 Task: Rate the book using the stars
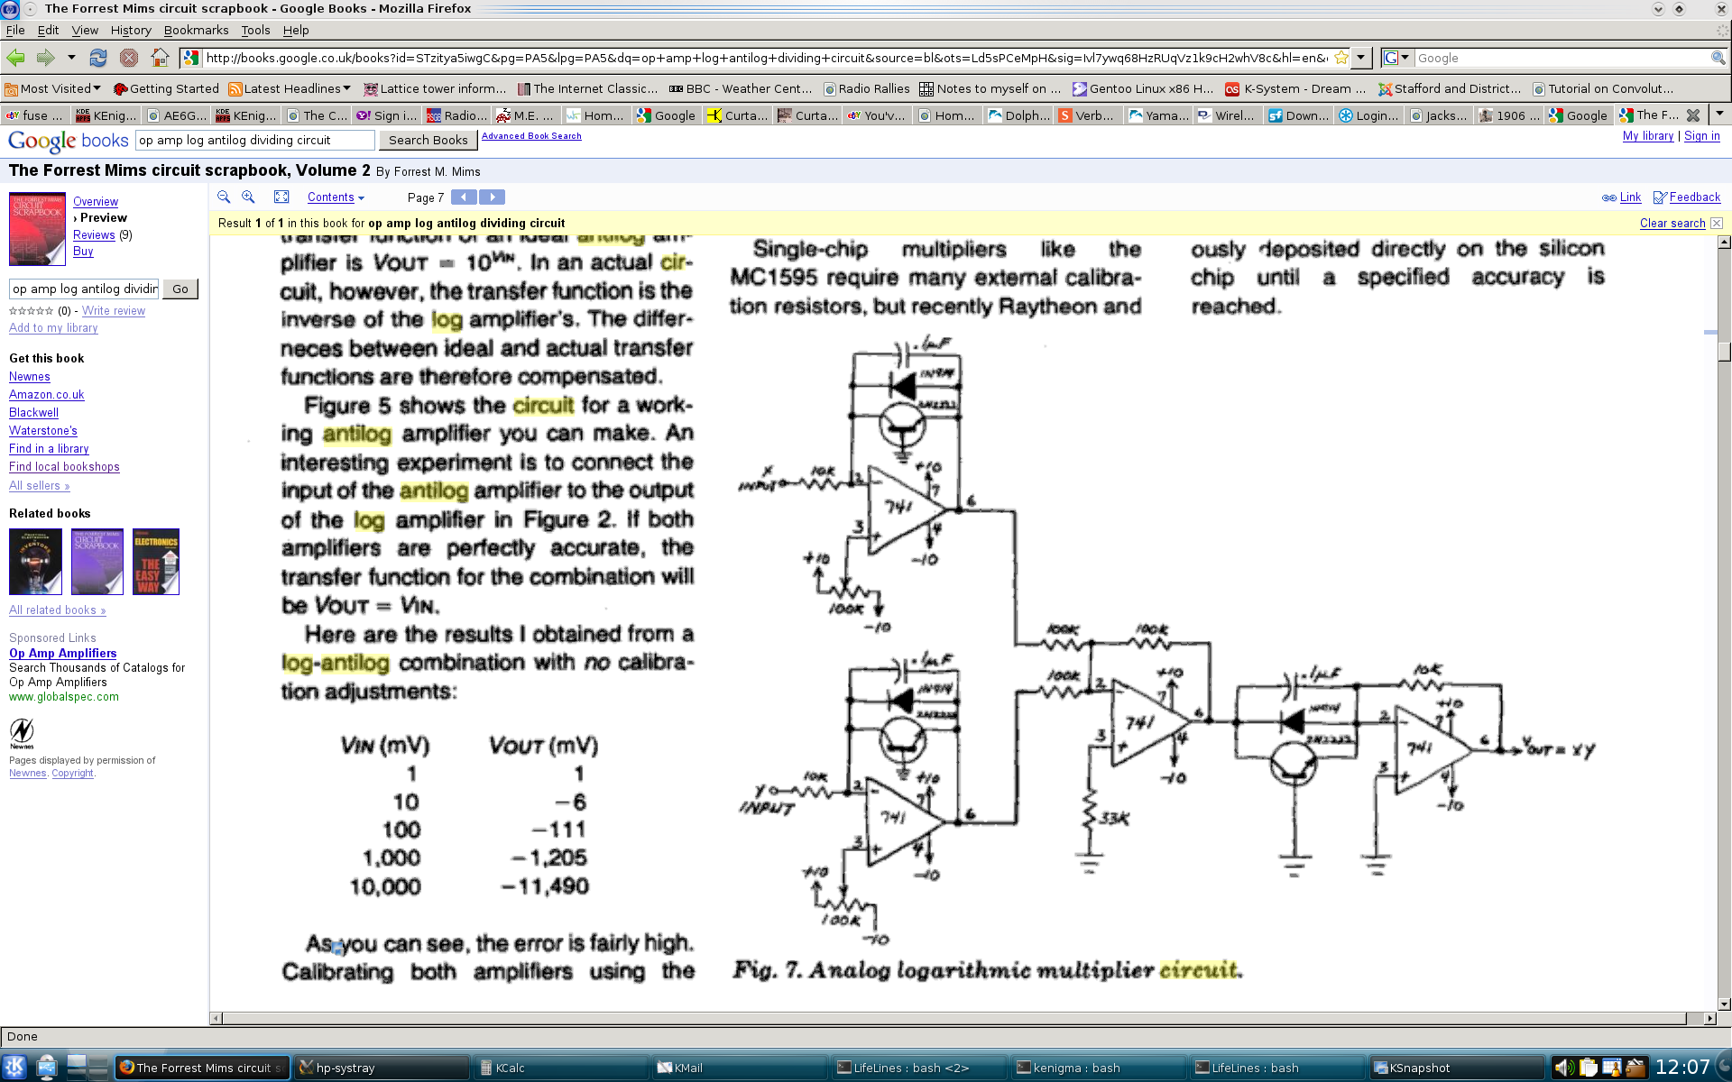pos(31,311)
